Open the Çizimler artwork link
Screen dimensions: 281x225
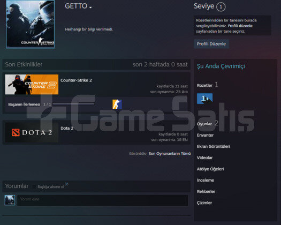coord(204,202)
